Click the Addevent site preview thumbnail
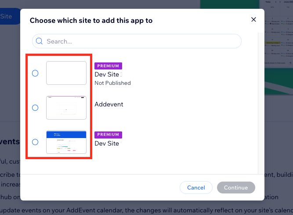Image resolution: width=293 pixels, height=215 pixels. (x=66, y=108)
